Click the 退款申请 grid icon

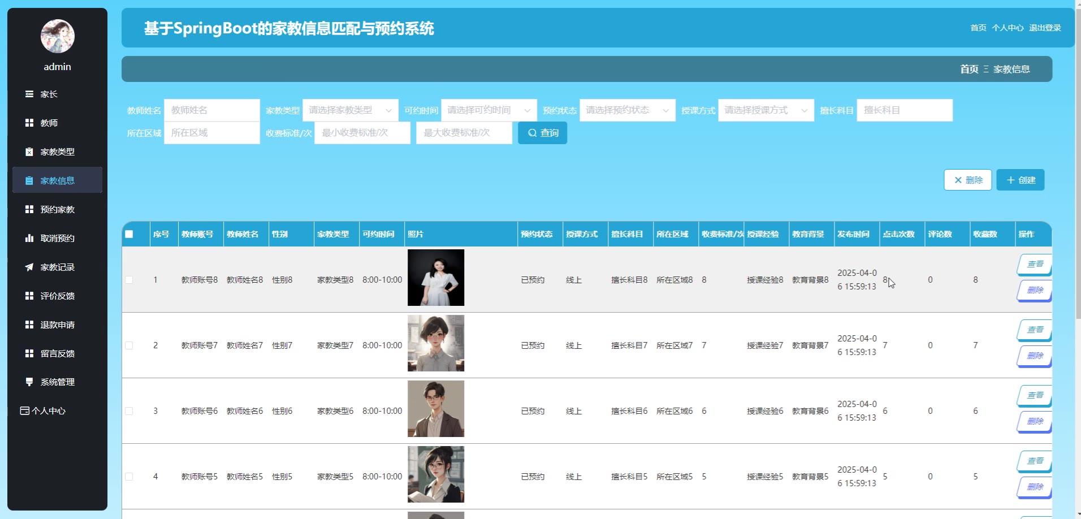[x=29, y=325]
